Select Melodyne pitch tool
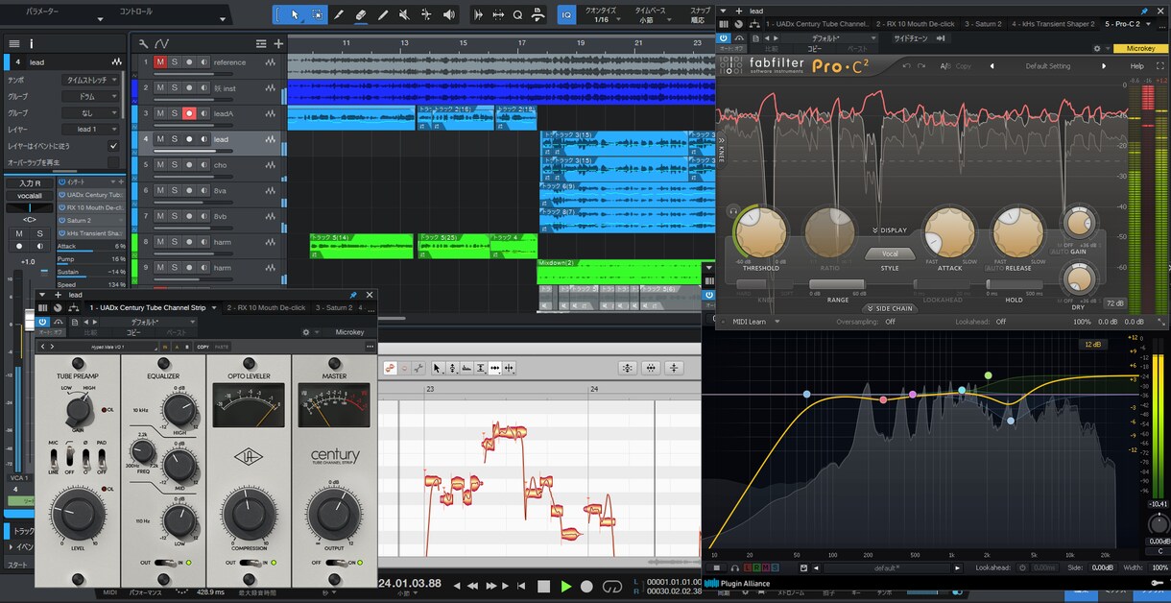The height and width of the screenshot is (603, 1171). coord(451,368)
